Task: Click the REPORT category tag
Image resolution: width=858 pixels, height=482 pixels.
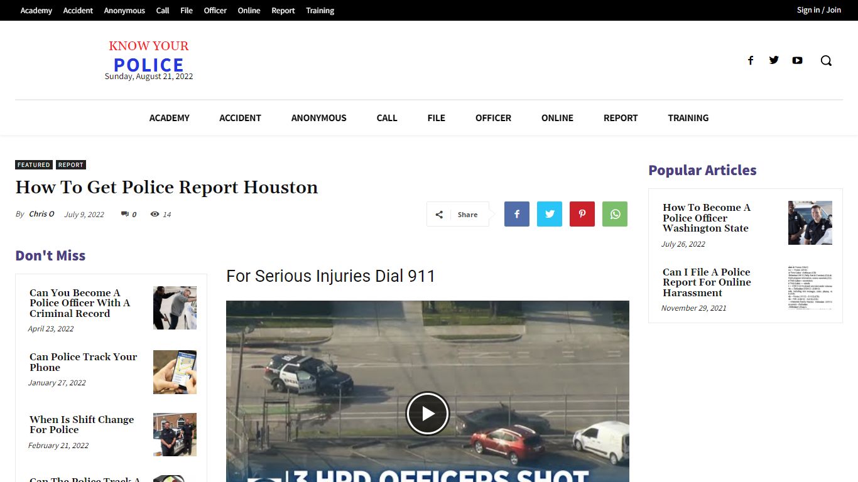Action: 71,165
